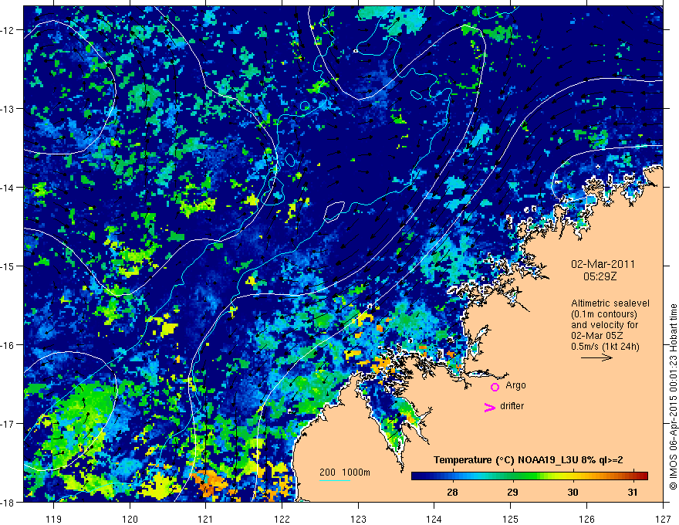679x525 pixels.
Task: Click the colorbar tick label '31'
Action: tap(633, 492)
